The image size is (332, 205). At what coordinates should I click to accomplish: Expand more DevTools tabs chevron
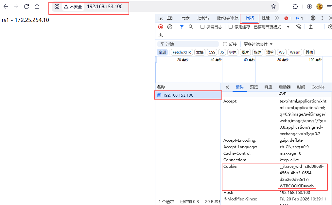click(277, 18)
